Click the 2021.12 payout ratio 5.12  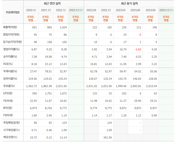tap(49, 137)
